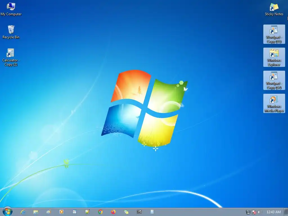
Task: Click the volume speaker tray icon
Action: click(260, 212)
